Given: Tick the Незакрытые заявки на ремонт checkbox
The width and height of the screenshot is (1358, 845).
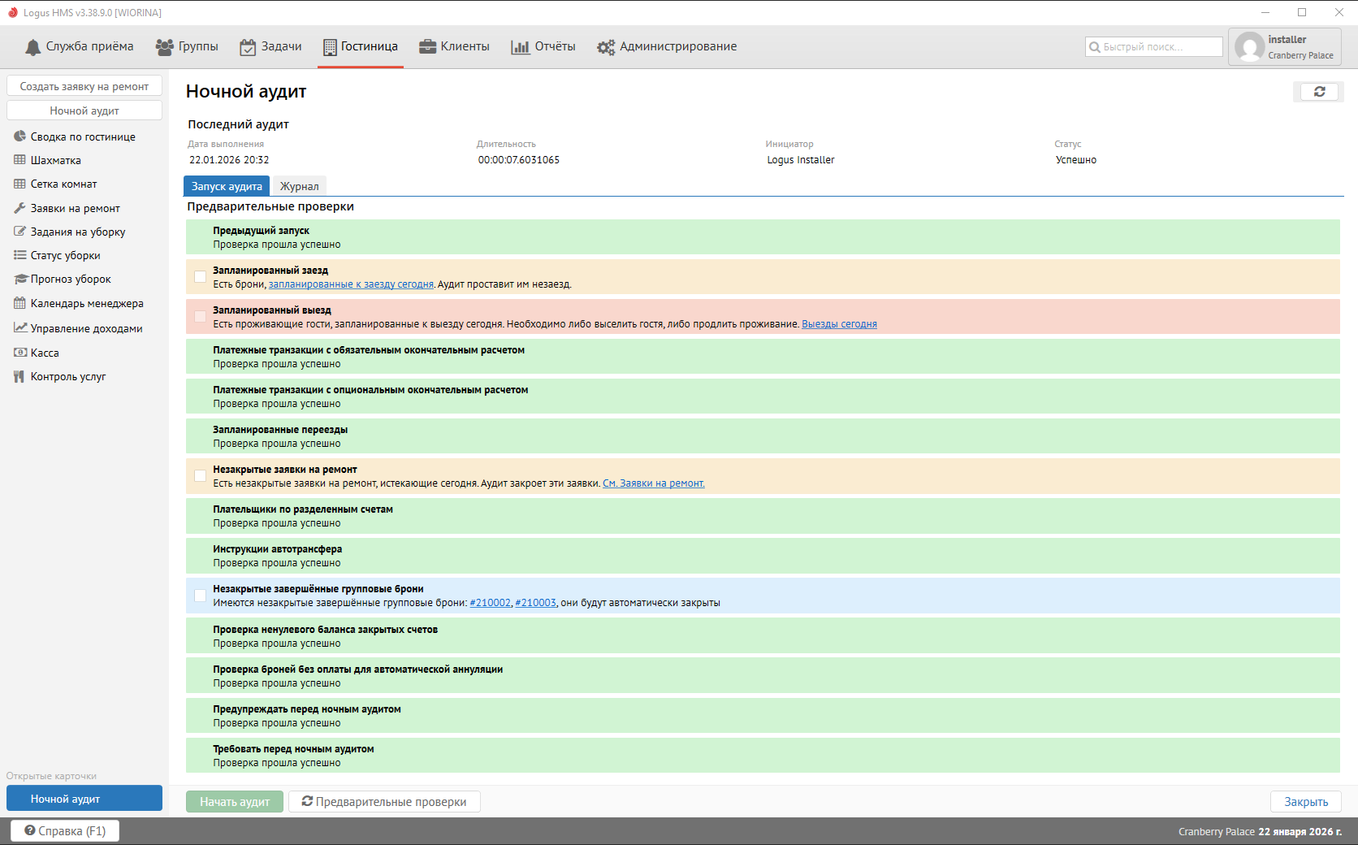Looking at the screenshot, I should click(200, 476).
